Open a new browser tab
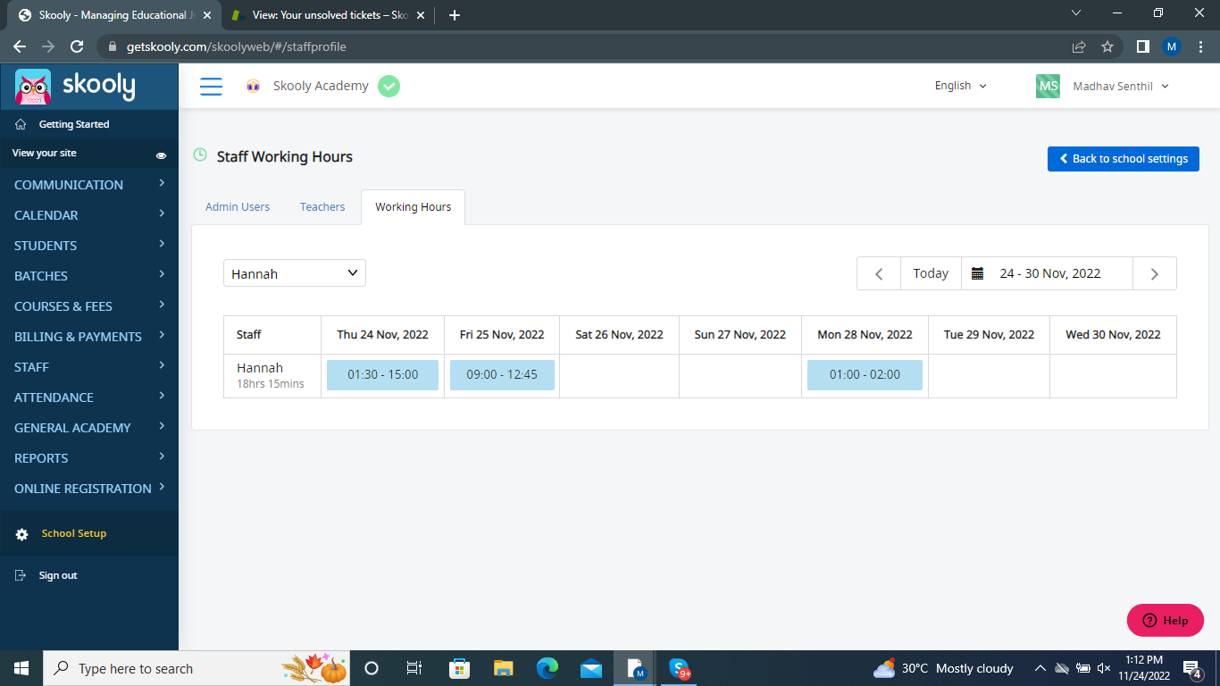The height and width of the screenshot is (686, 1220). (x=454, y=15)
